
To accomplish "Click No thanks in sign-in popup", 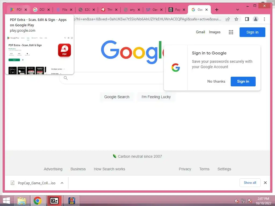I will pos(216,81).
